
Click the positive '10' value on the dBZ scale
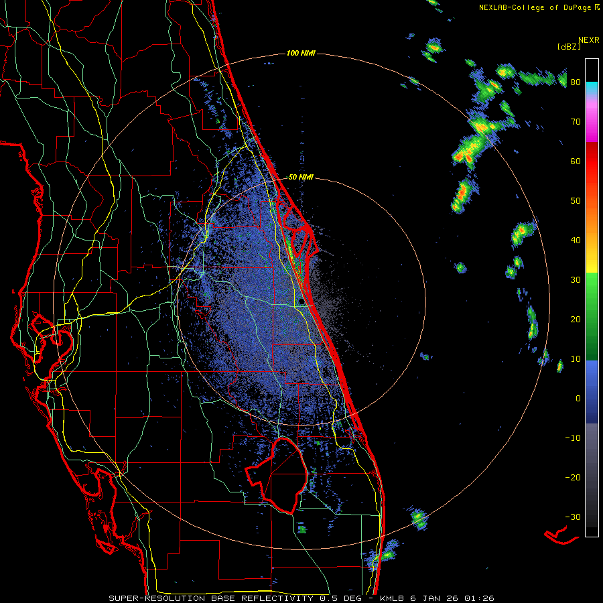tap(576, 359)
